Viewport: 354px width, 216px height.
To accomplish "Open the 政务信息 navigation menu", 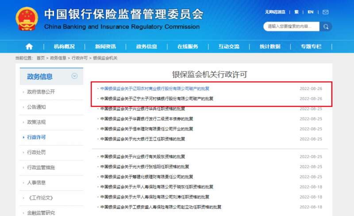I will (x=146, y=46).
